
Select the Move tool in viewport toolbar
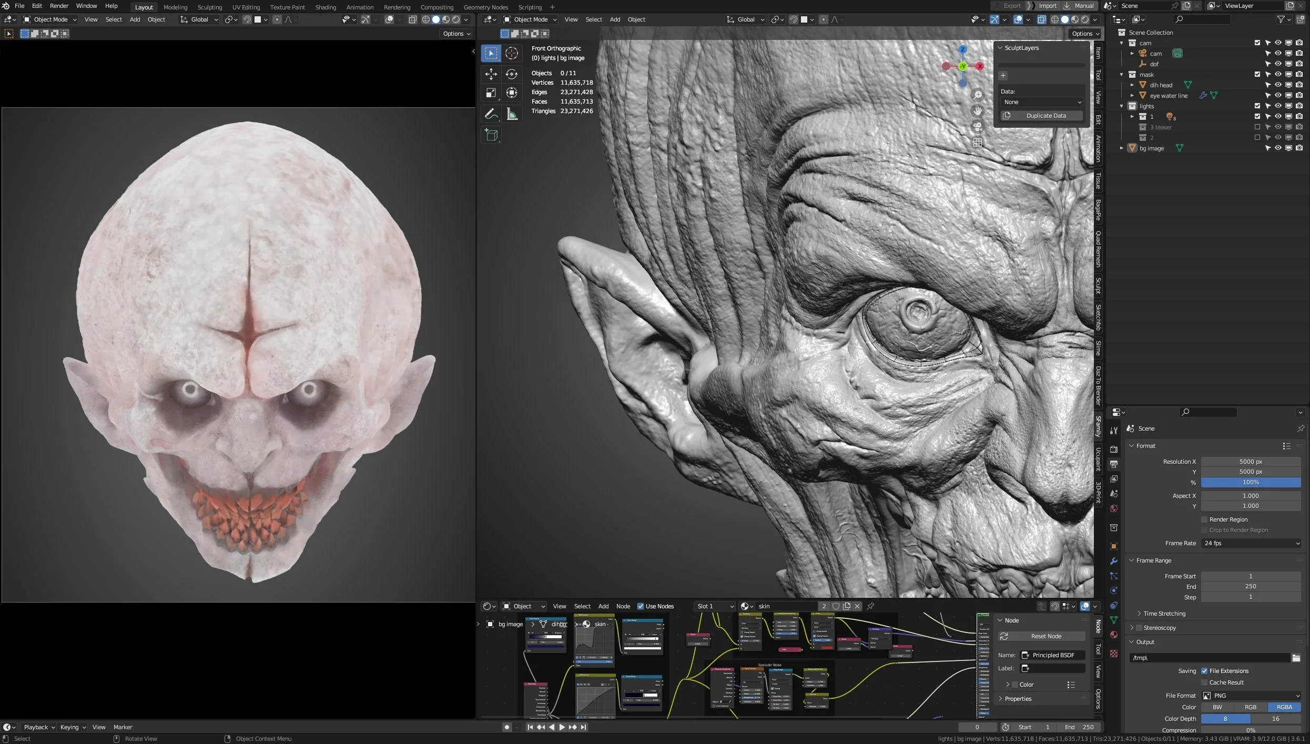point(491,74)
